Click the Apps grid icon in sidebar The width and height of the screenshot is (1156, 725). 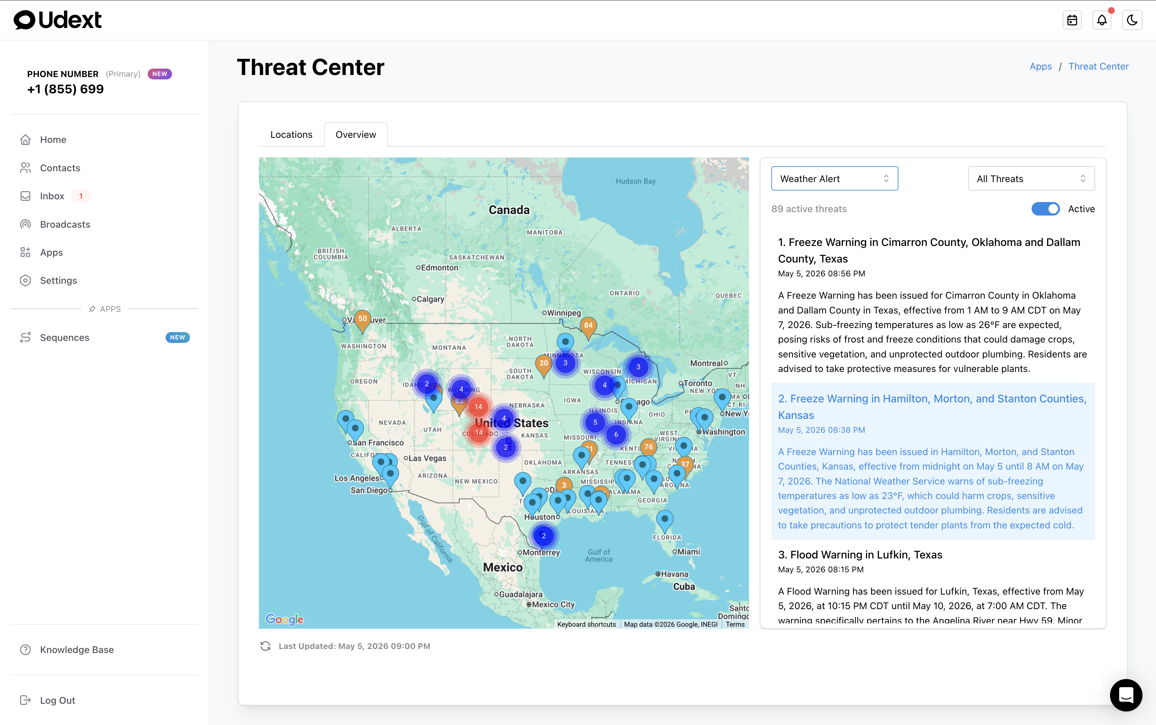pos(25,252)
